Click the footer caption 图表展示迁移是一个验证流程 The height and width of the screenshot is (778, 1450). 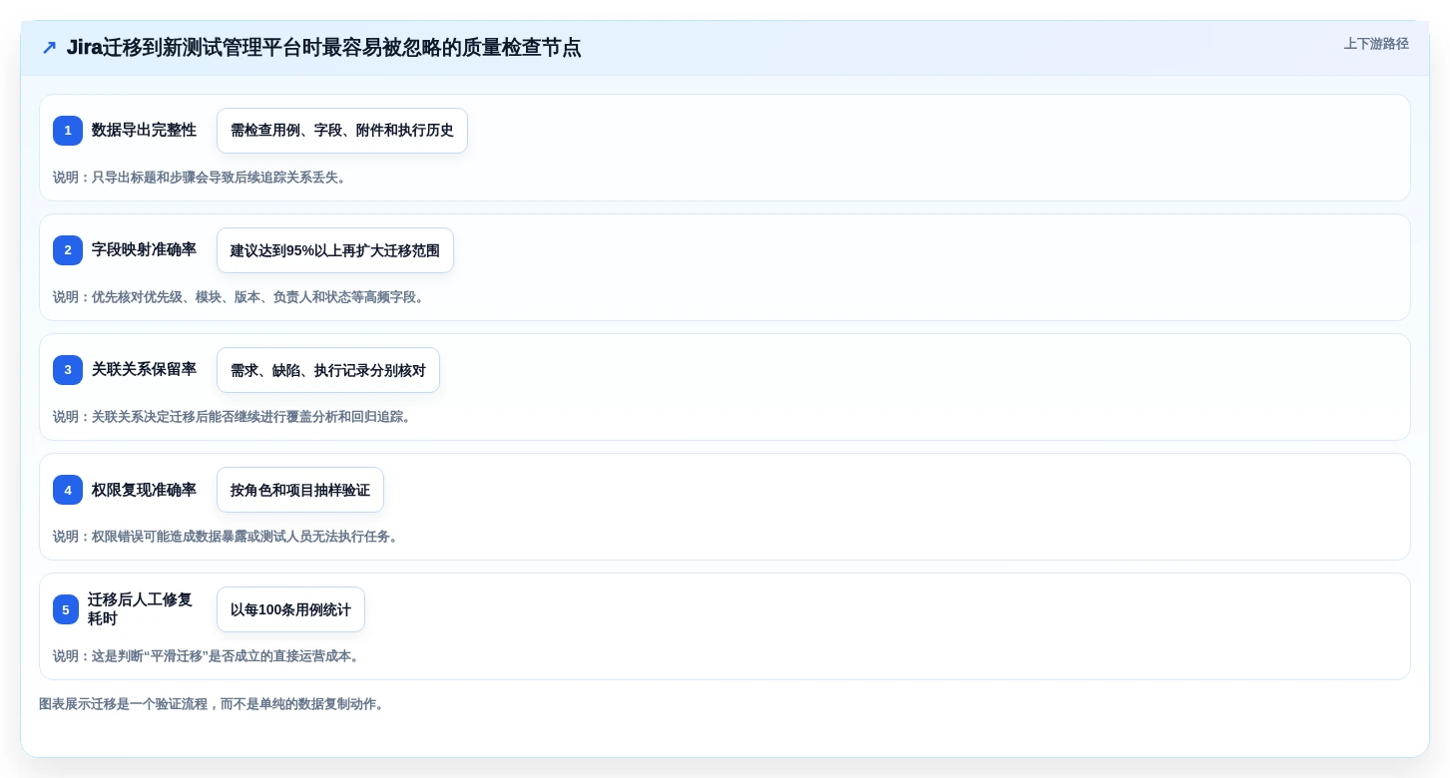(x=212, y=704)
